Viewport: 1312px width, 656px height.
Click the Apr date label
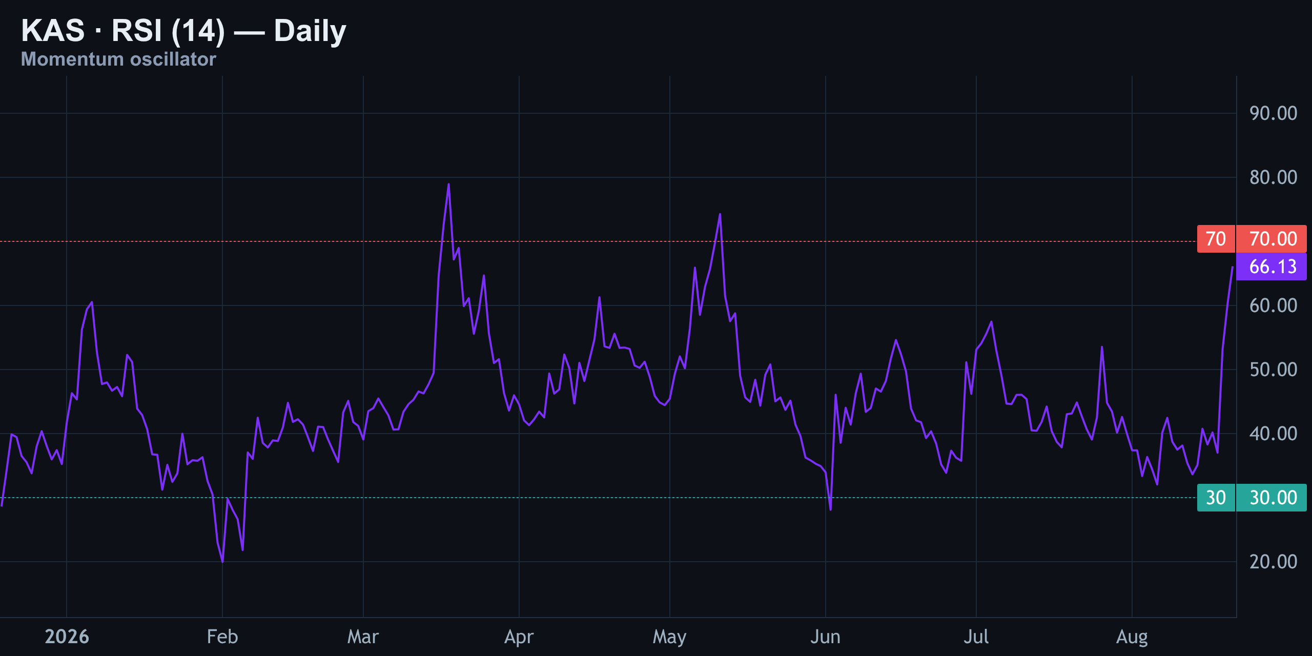pos(519,637)
